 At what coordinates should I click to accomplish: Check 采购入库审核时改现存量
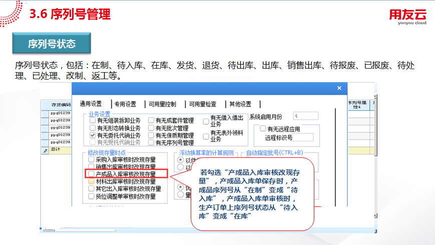click(x=91, y=159)
